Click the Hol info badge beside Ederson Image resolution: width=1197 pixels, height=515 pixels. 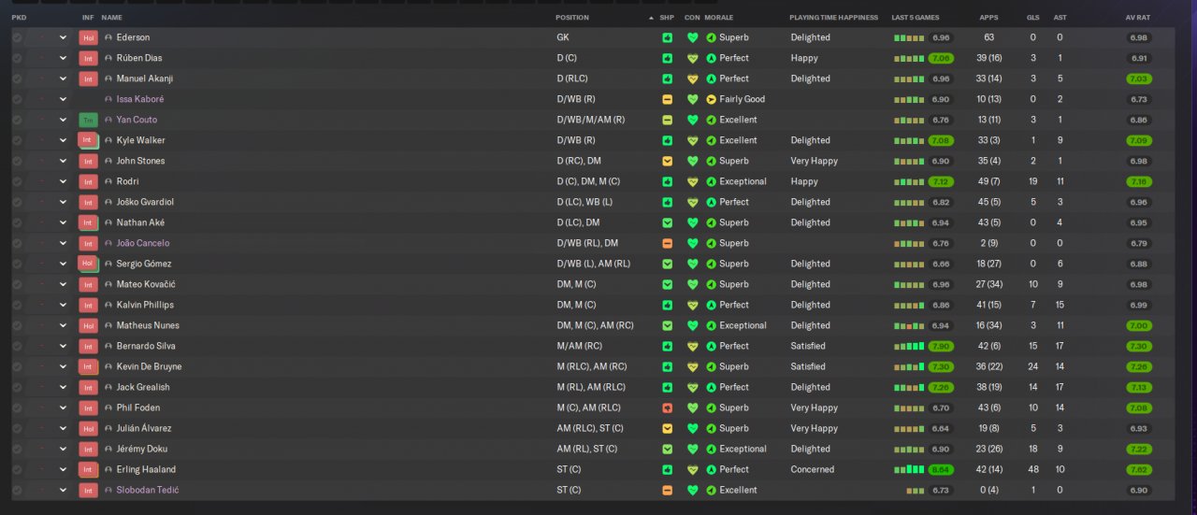click(x=88, y=37)
